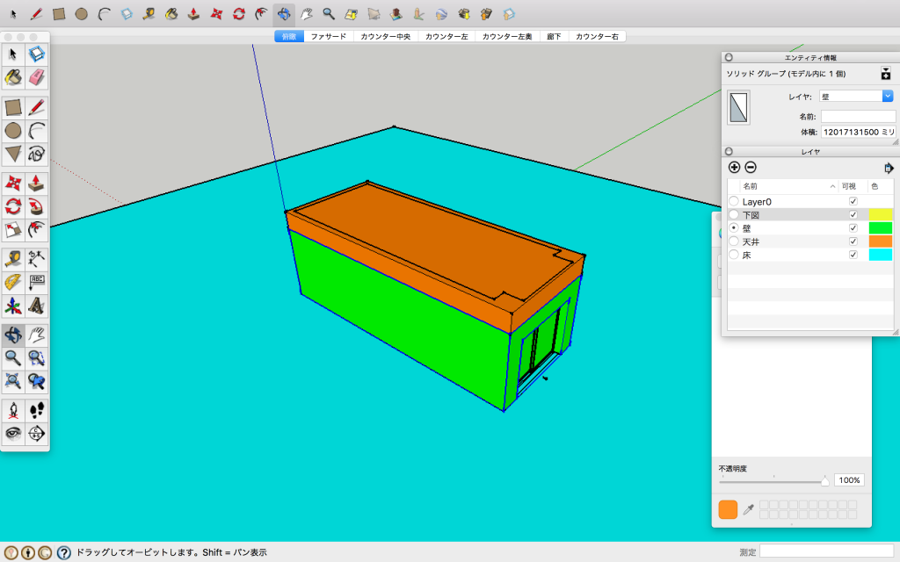The image size is (900, 562).
Task: Toggle visibility of the 天井 layer
Action: click(x=853, y=241)
